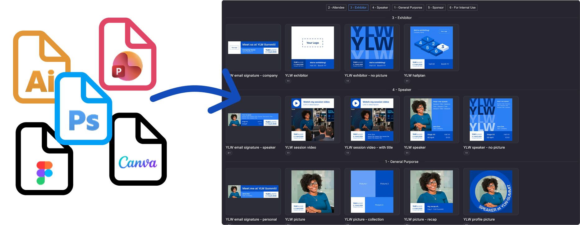Select the '5 - Sponsor' tab

[435, 7]
